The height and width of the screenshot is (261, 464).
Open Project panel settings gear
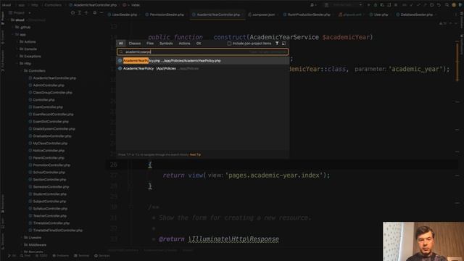(x=95, y=13)
